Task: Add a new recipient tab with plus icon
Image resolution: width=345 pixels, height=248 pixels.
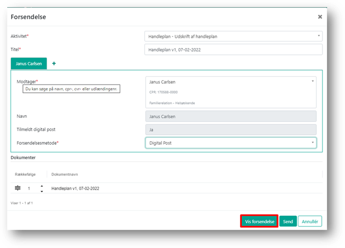Action: (x=54, y=64)
